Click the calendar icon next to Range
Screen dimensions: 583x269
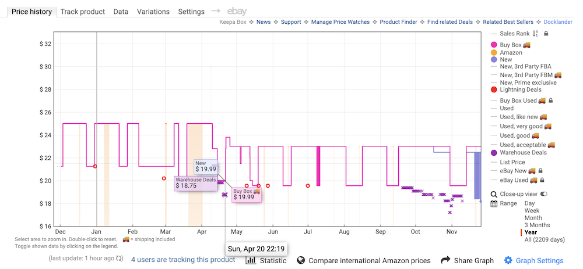(494, 204)
